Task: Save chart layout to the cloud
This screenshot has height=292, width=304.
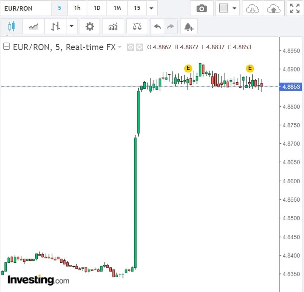Action: tap(273, 8)
